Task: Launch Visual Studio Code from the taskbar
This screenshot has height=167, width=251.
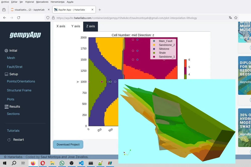Action: (81, 163)
